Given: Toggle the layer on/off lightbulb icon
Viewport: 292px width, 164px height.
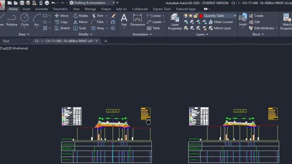Looking at the screenshot, I should (x=186, y=16).
